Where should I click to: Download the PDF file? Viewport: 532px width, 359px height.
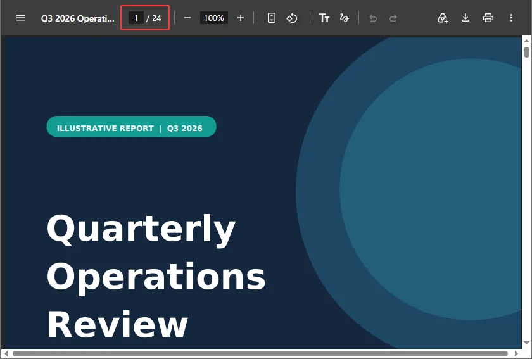(465, 18)
